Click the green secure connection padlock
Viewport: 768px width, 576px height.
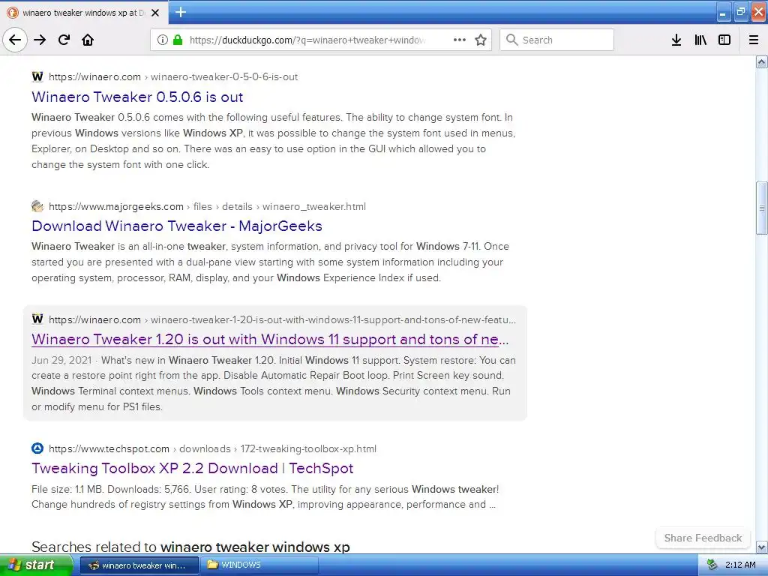click(x=178, y=40)
